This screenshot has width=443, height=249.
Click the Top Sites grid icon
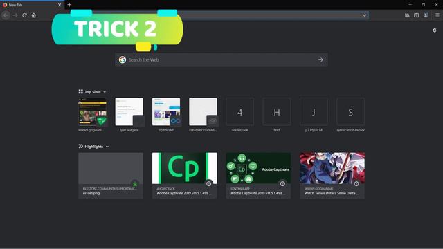click(x=80, y=91)
